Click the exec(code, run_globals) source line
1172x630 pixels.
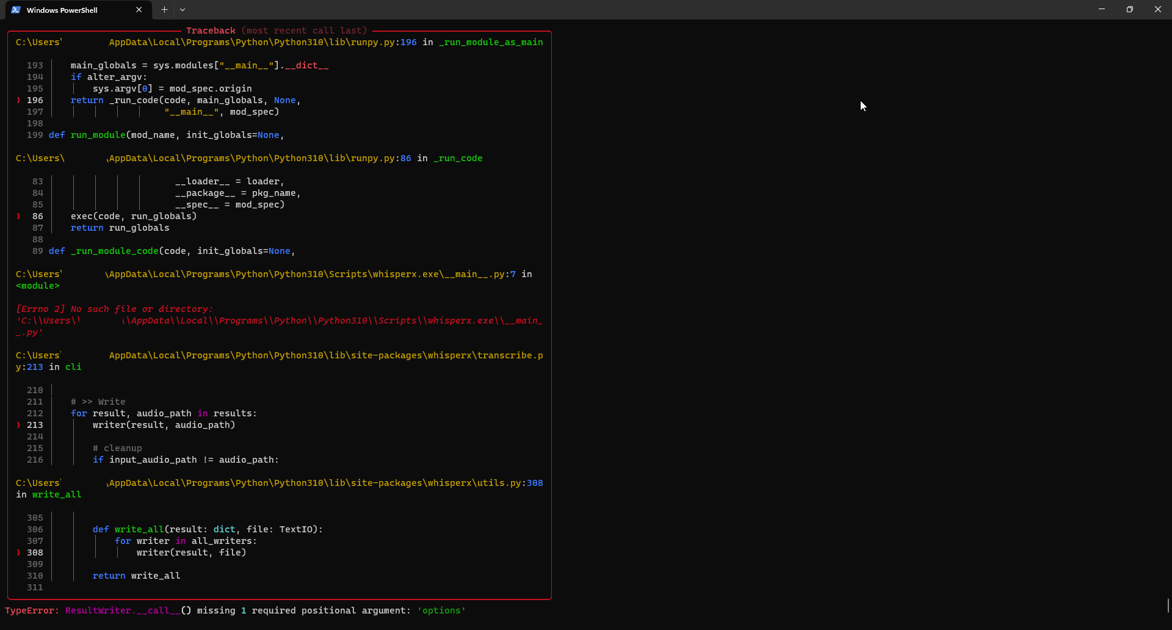(133, 216)
